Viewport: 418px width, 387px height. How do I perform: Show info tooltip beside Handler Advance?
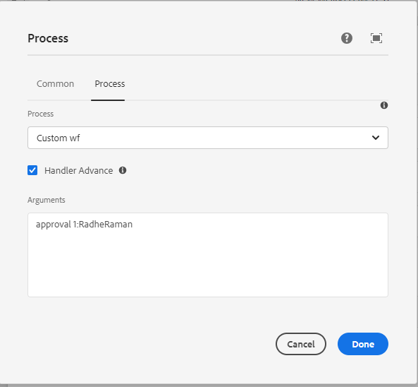(x=123, y=170)
